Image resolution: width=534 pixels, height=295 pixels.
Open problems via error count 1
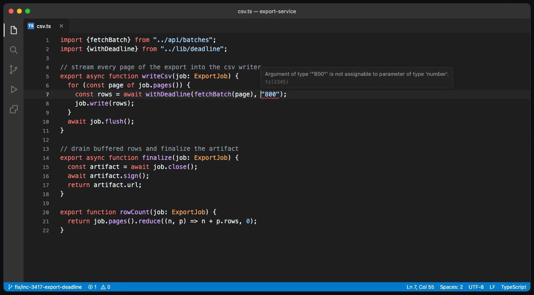coord(92,287)
